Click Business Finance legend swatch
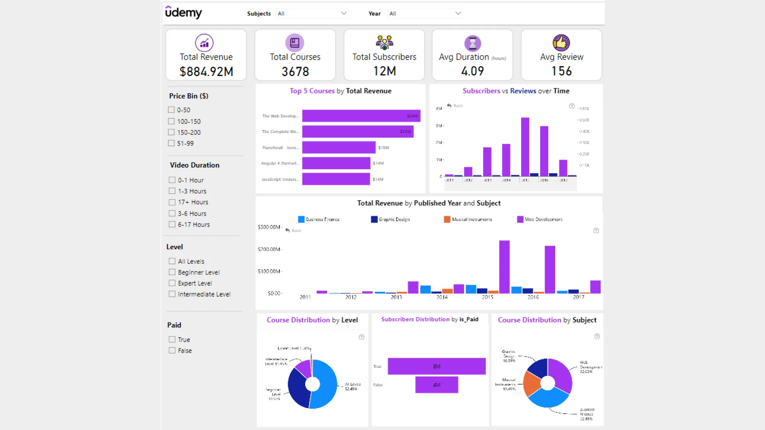Image resolution: width=765 pixels, height=430 pixels. pos(301,219)
